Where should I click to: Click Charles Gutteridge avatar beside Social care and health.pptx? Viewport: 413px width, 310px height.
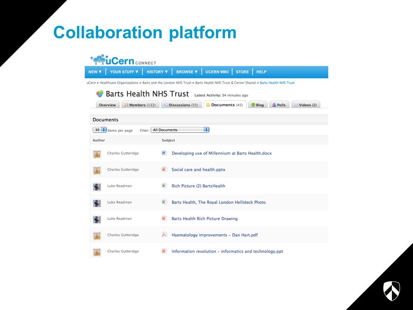[x=97, y=170]
